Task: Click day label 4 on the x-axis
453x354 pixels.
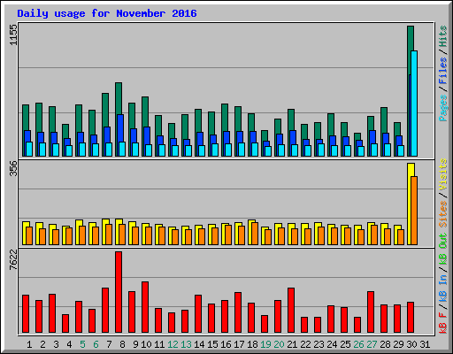Action: [x=69, y=344]
